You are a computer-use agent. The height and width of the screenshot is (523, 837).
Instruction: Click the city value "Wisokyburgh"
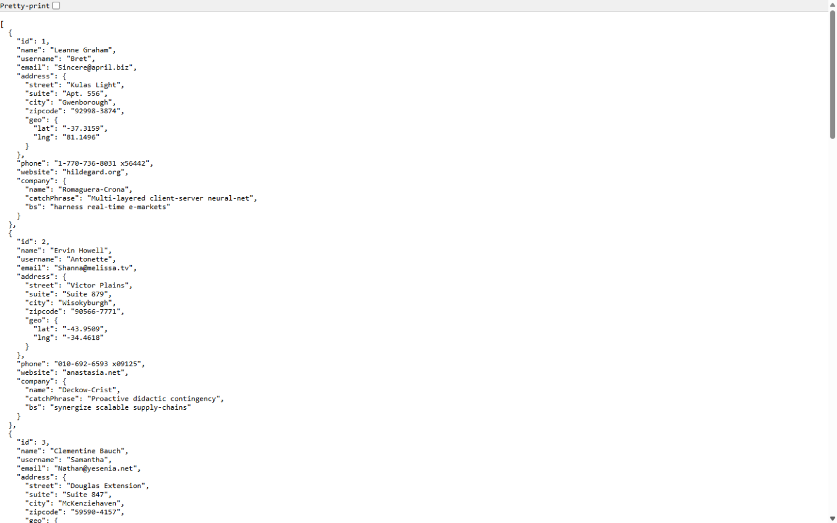[x=86, y=303]
